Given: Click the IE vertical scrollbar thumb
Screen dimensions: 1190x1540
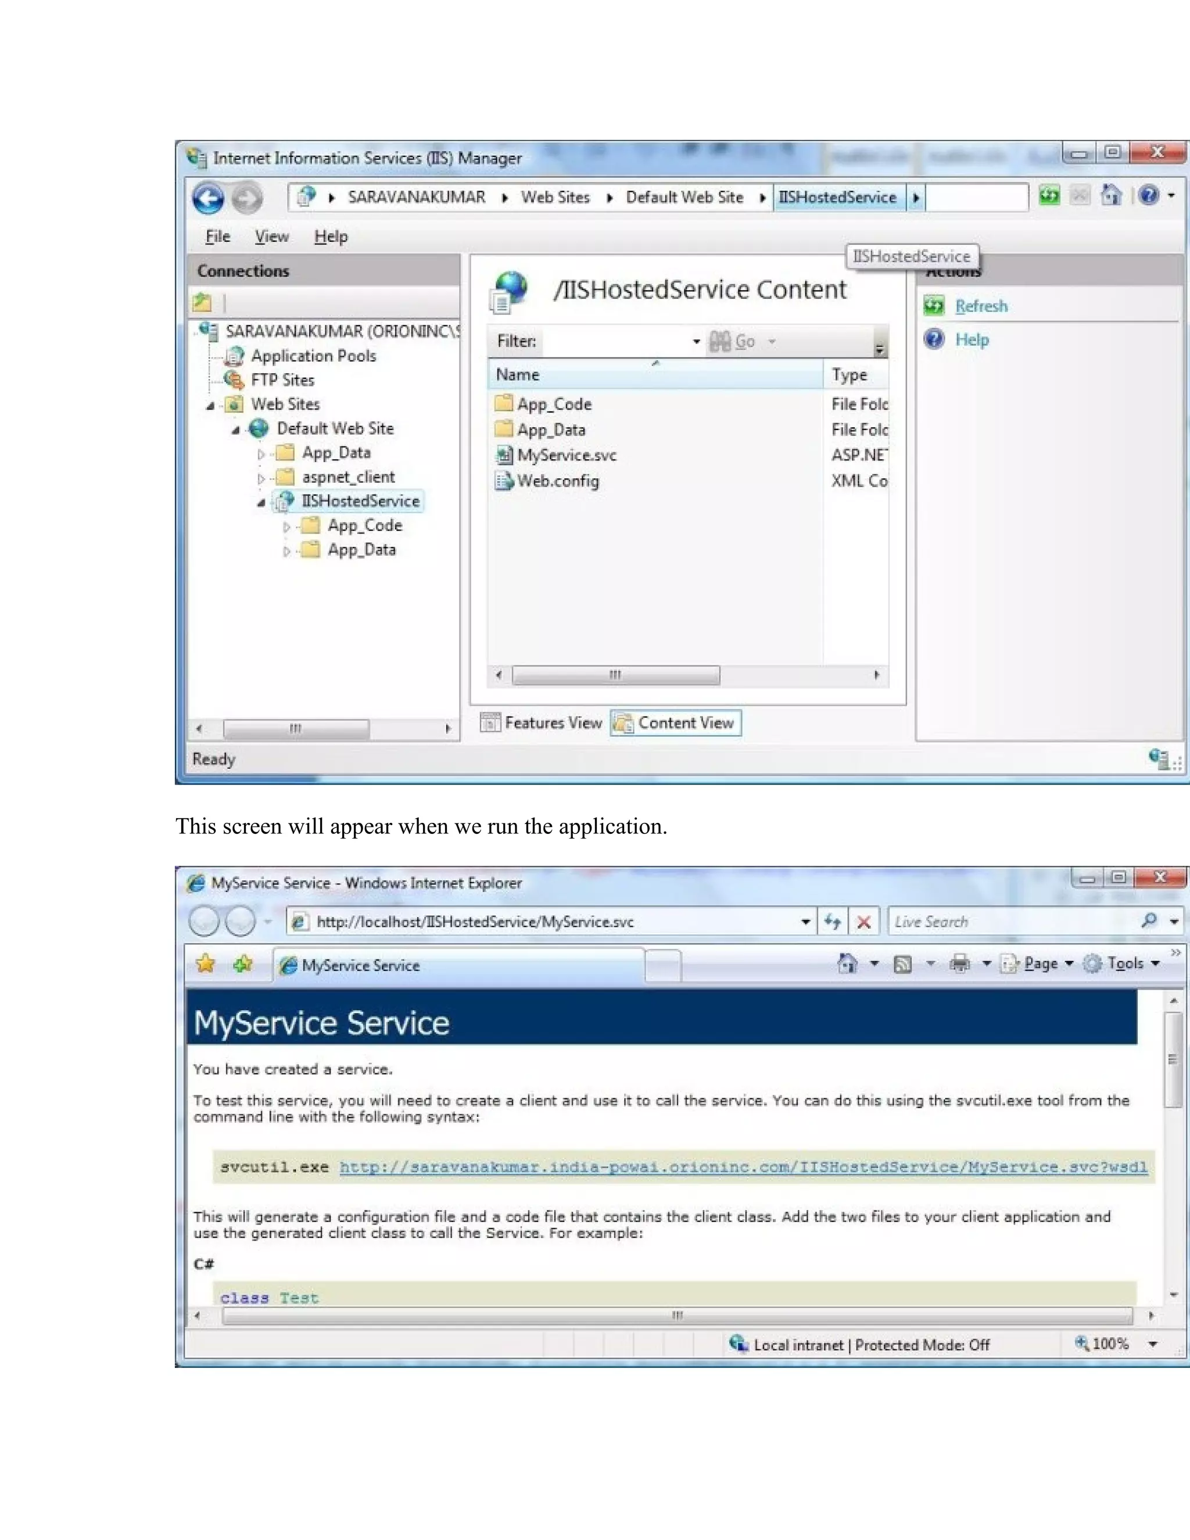Looking at the screenshot, I should (1173, 1060).
